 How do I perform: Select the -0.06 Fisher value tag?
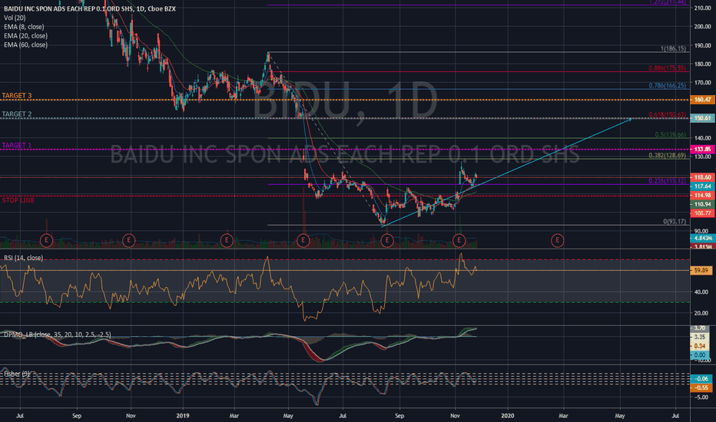pyautogui.click(x=702, y=379)
